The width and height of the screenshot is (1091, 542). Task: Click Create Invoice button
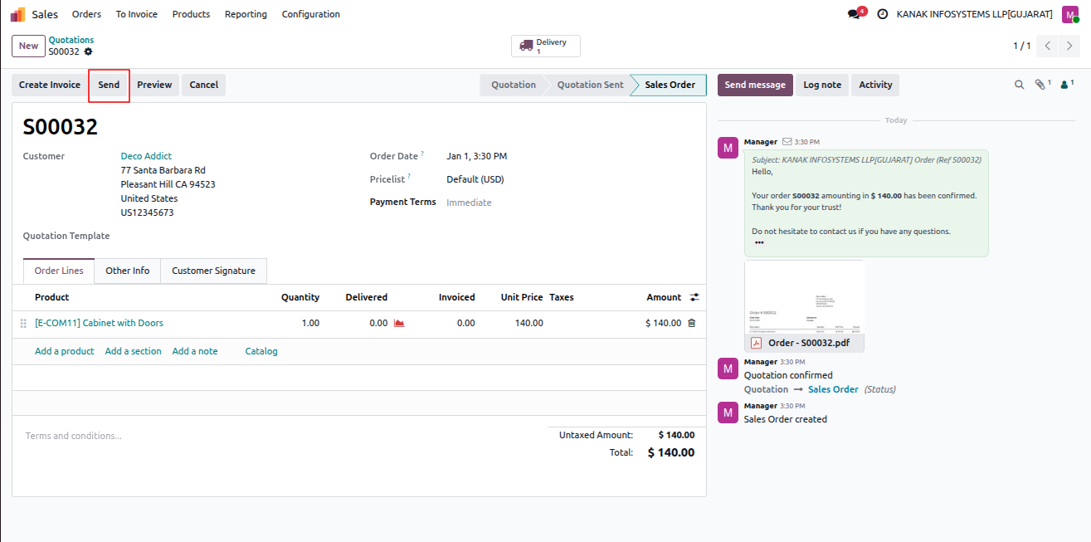[50, 85]
